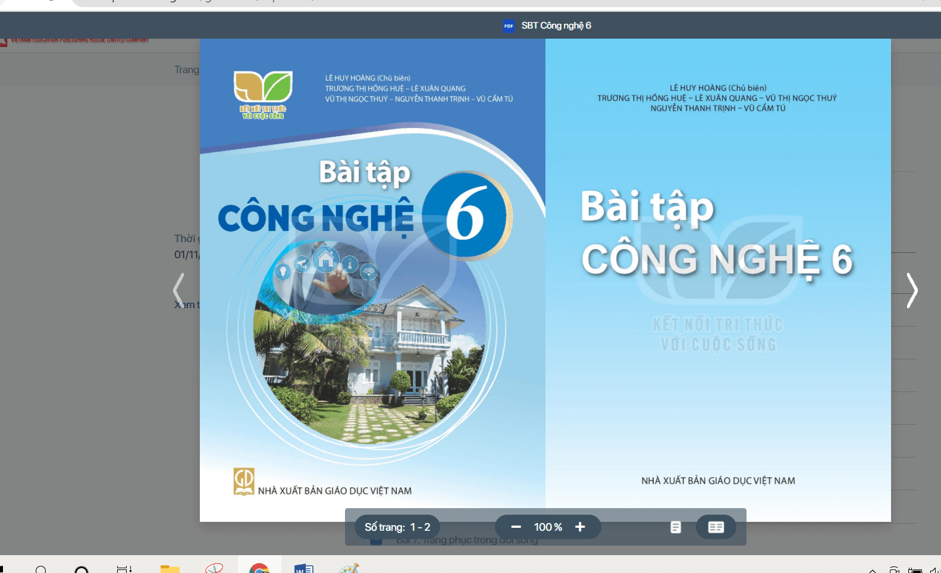
Task: Click the left cover page of Bài tập Công nghệ 6
Action: pos(372,280)
